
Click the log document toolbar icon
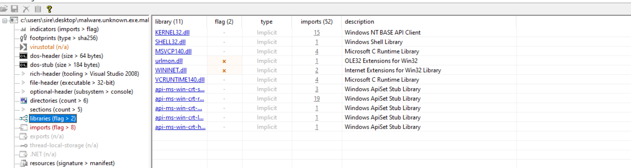[x=38, y=9]
